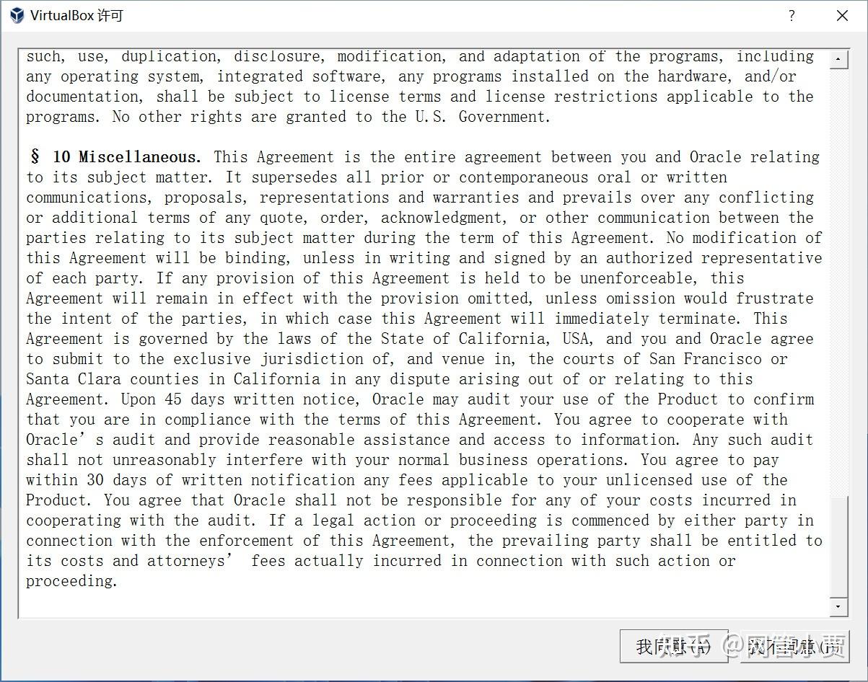
Task: Click 'Upon 45 days written notice' phrase
Action: [239, 399]
